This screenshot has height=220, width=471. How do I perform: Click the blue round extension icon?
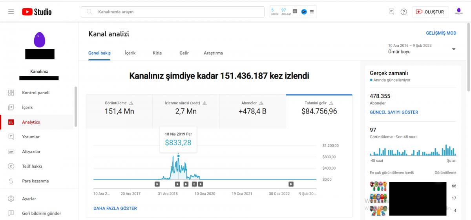tap(304, 12)
